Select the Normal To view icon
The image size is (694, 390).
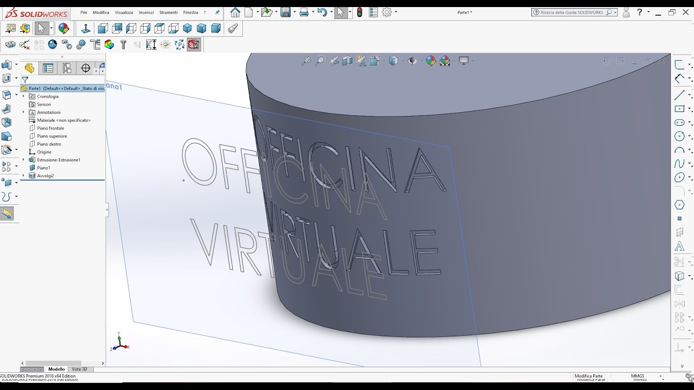point(86,29)
